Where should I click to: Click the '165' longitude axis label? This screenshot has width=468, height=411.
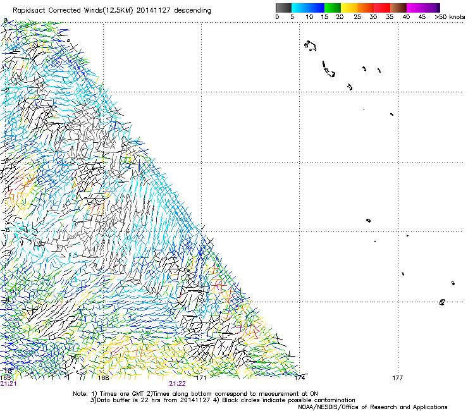5,378
